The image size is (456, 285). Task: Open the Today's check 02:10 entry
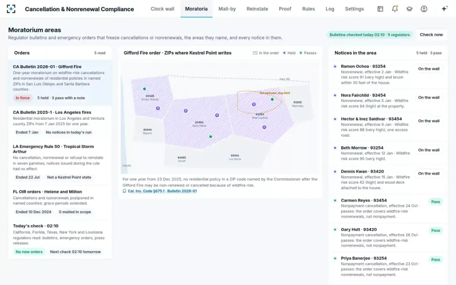click(x=60, y=239)
